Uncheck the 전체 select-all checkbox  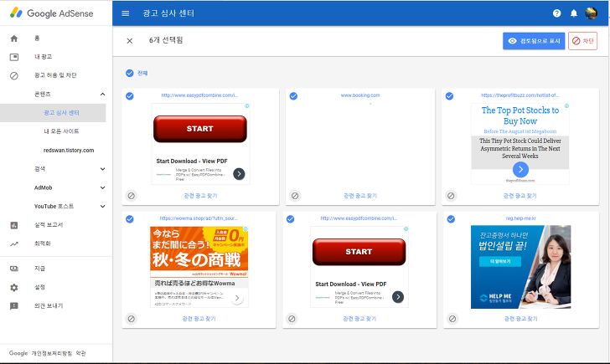tap(130, 73)
